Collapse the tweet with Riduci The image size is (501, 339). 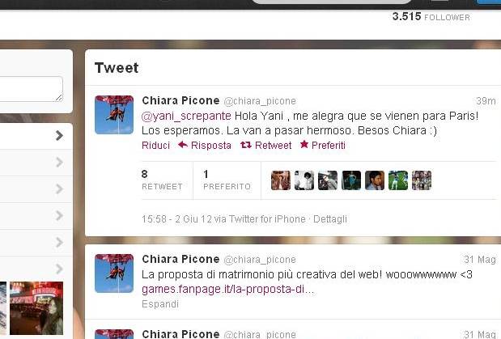click(155, 146)
